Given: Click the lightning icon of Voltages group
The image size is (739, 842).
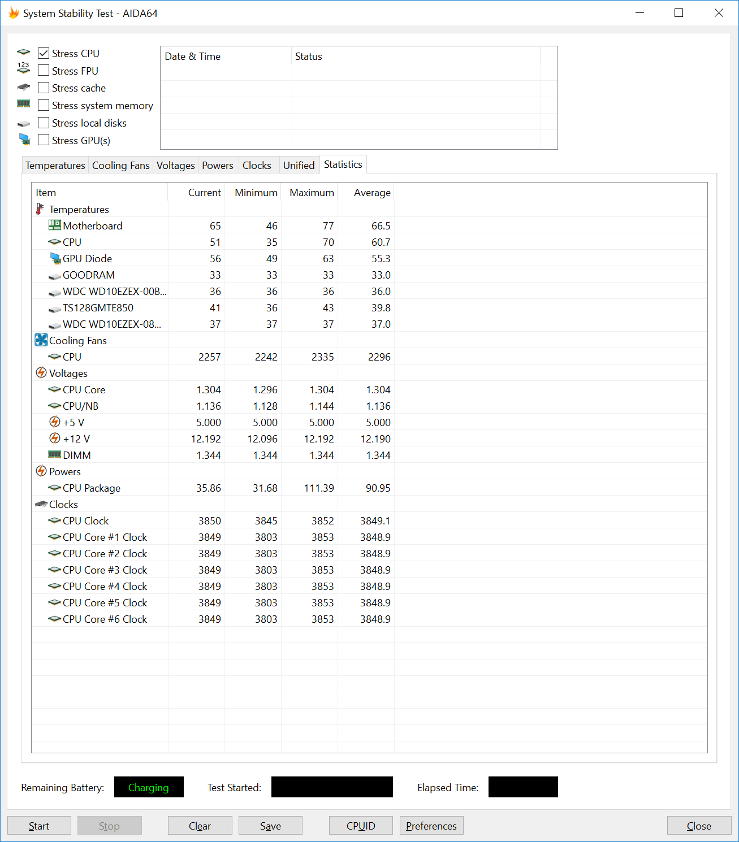Looking at the screenshot, I should click(x=41, y=372).
